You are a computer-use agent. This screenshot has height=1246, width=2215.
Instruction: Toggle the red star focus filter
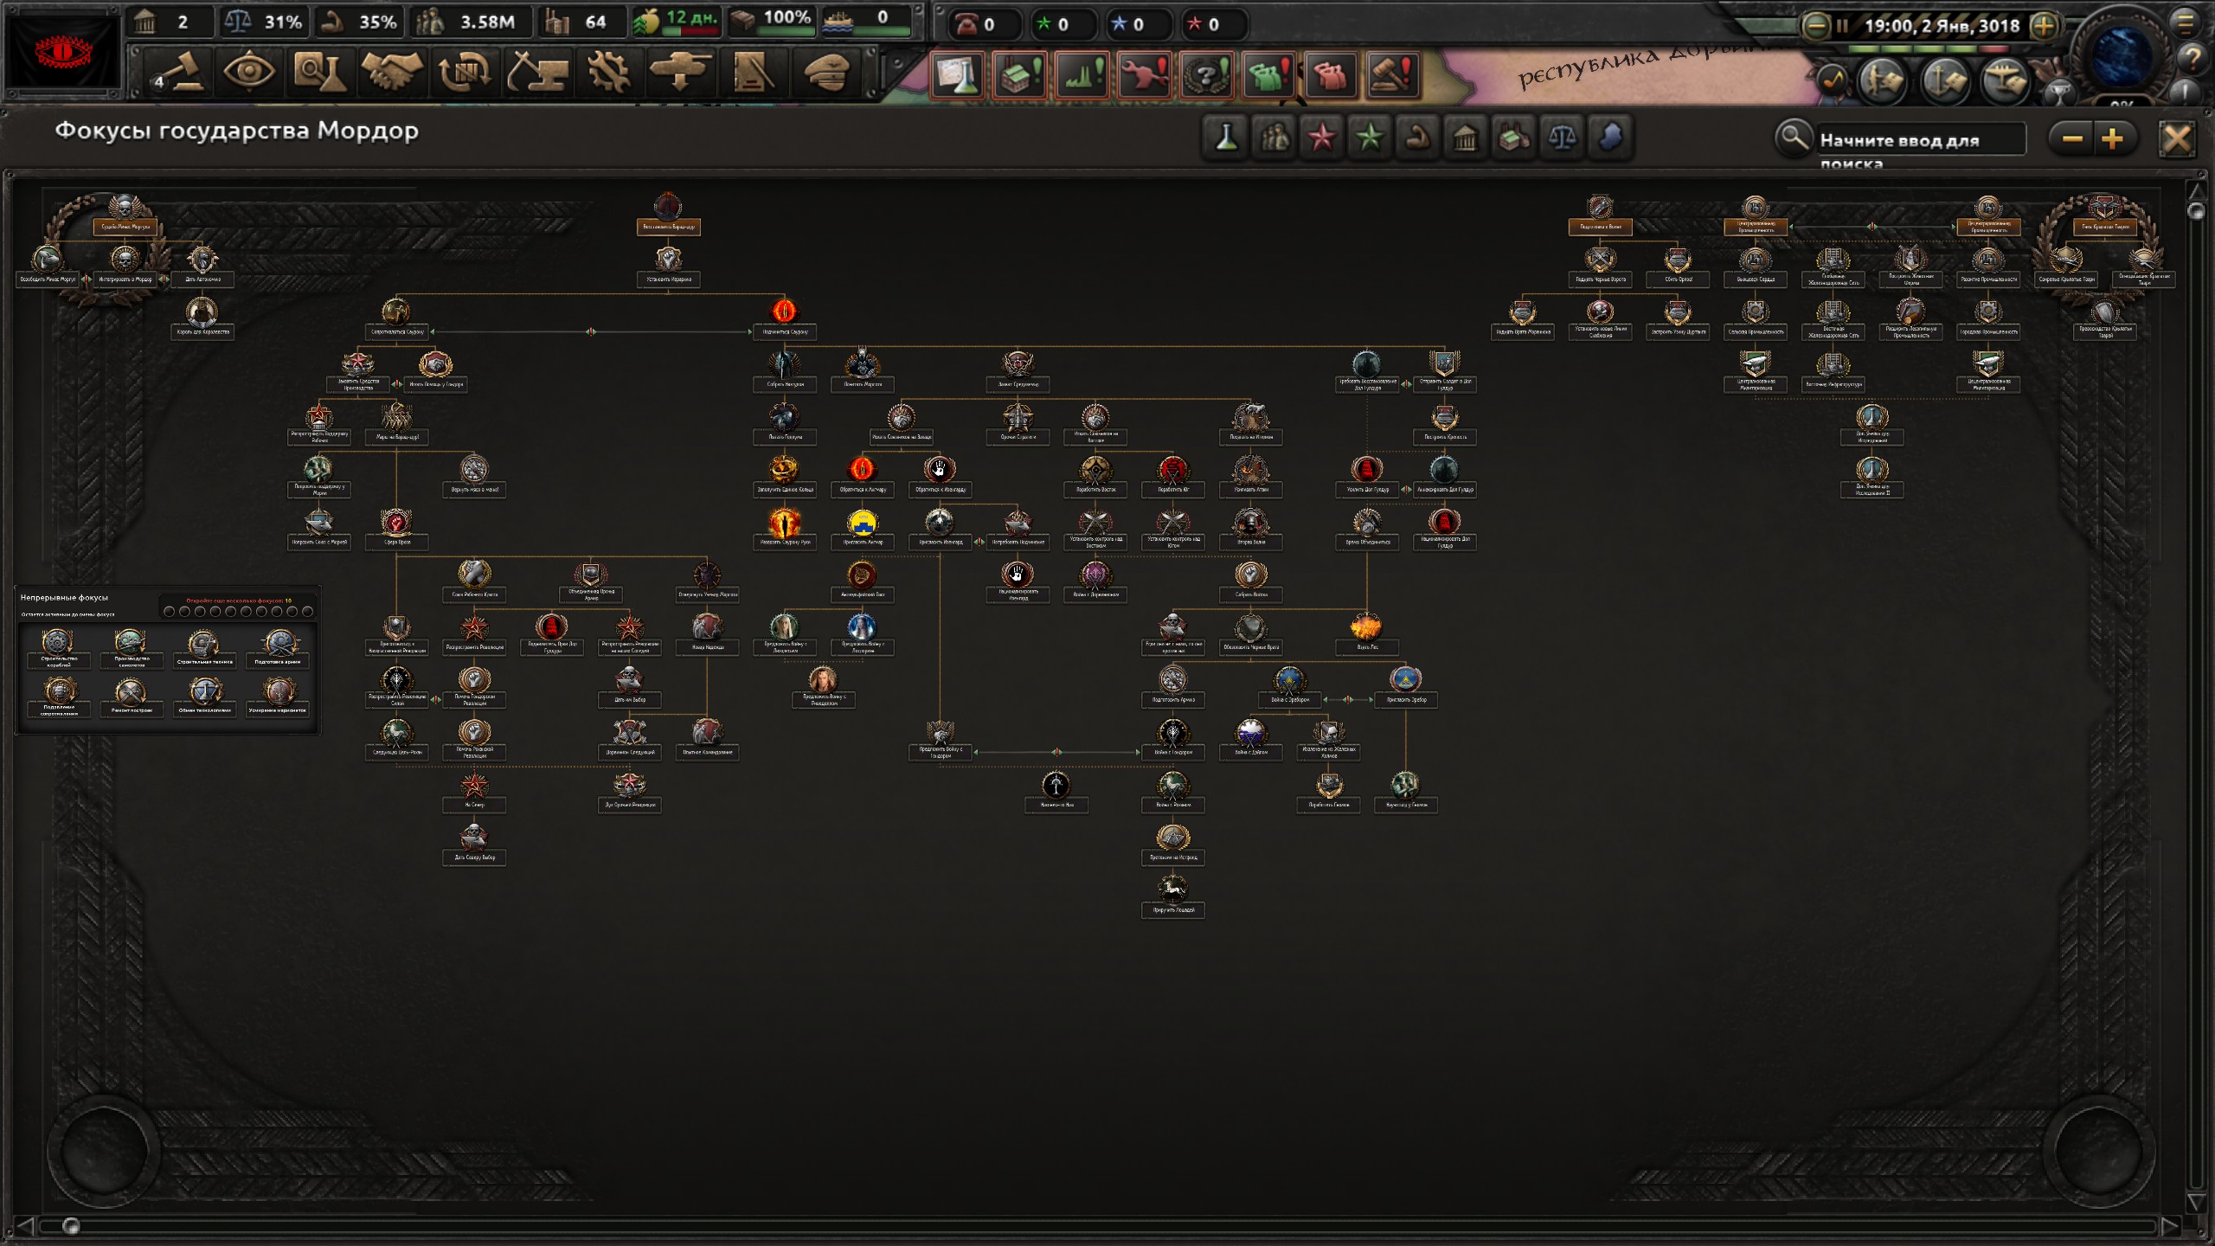(1322, 138)
